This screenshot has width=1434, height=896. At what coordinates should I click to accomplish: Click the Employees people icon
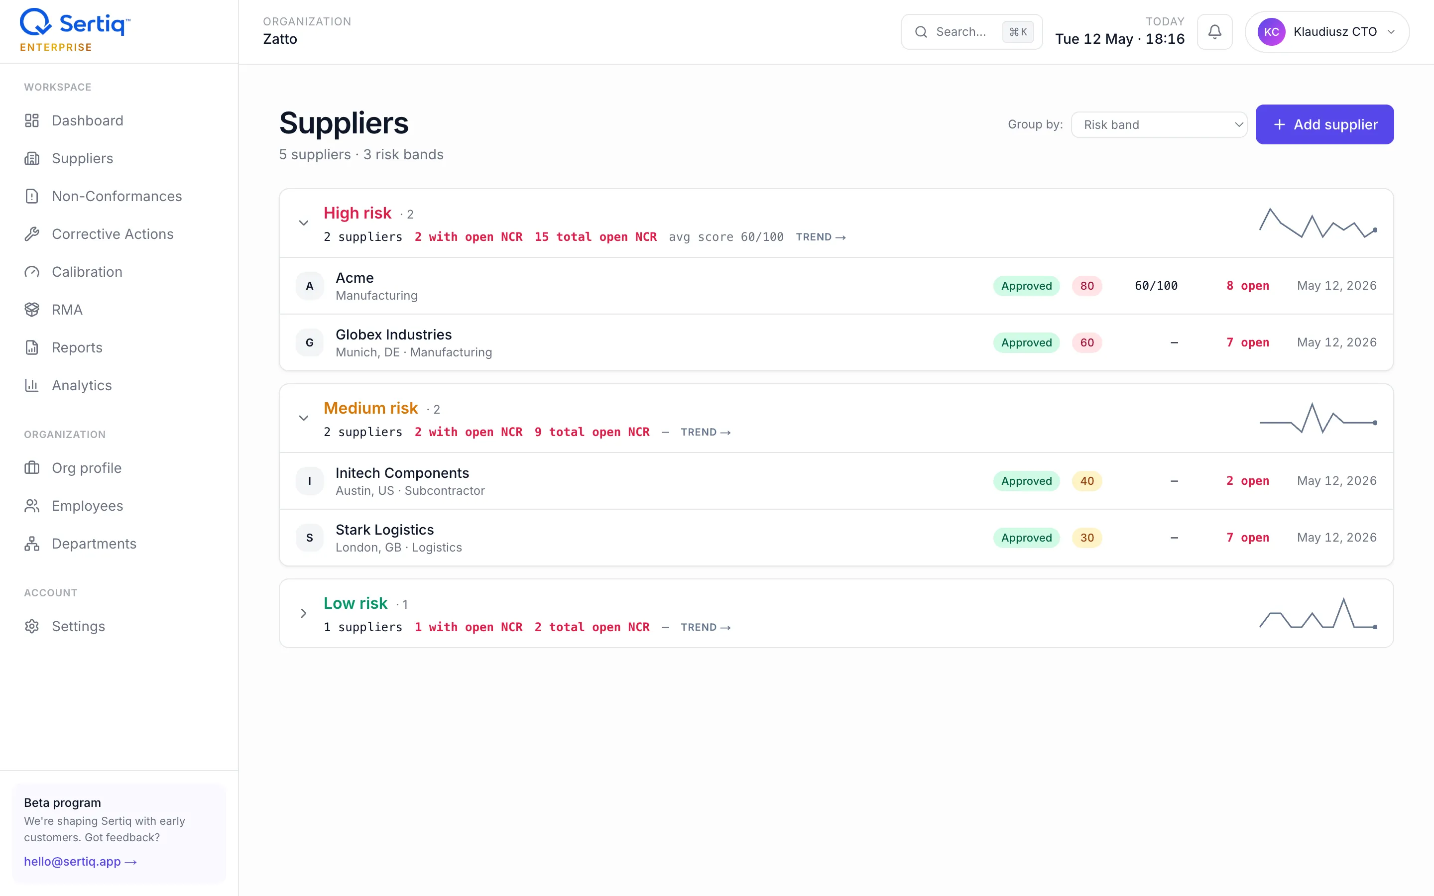pyautogui.click(x=32, y=505)
